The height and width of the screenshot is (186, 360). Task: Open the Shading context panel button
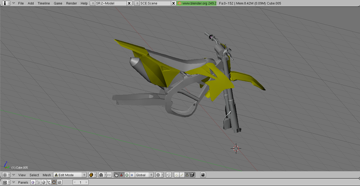[44, 182]
